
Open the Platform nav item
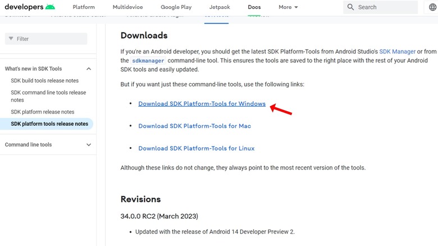coord(84,7)
